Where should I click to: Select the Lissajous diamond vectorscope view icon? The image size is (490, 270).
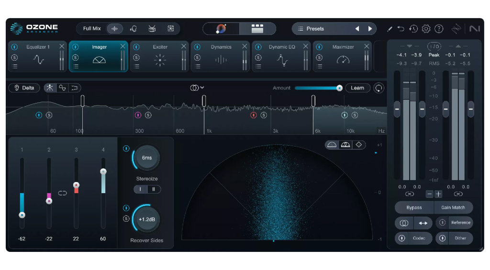(359, 145)
